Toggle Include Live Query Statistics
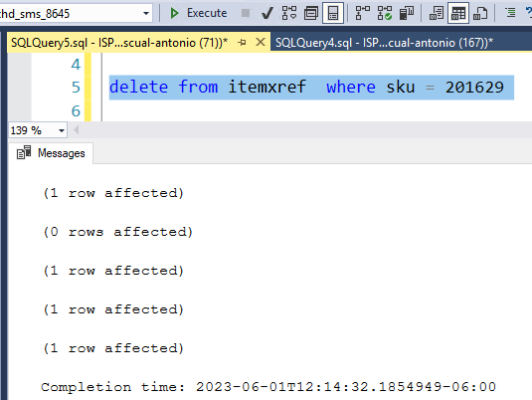 tap(385, 13)
